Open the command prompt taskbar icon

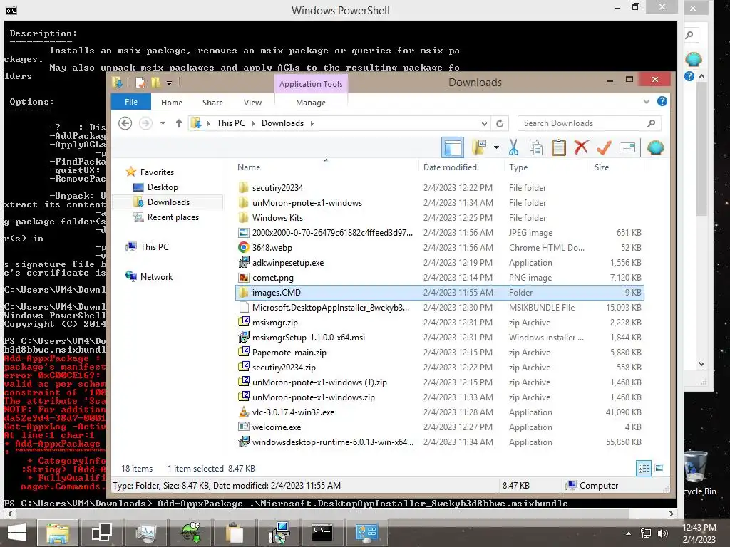click(x=322, y=533)
